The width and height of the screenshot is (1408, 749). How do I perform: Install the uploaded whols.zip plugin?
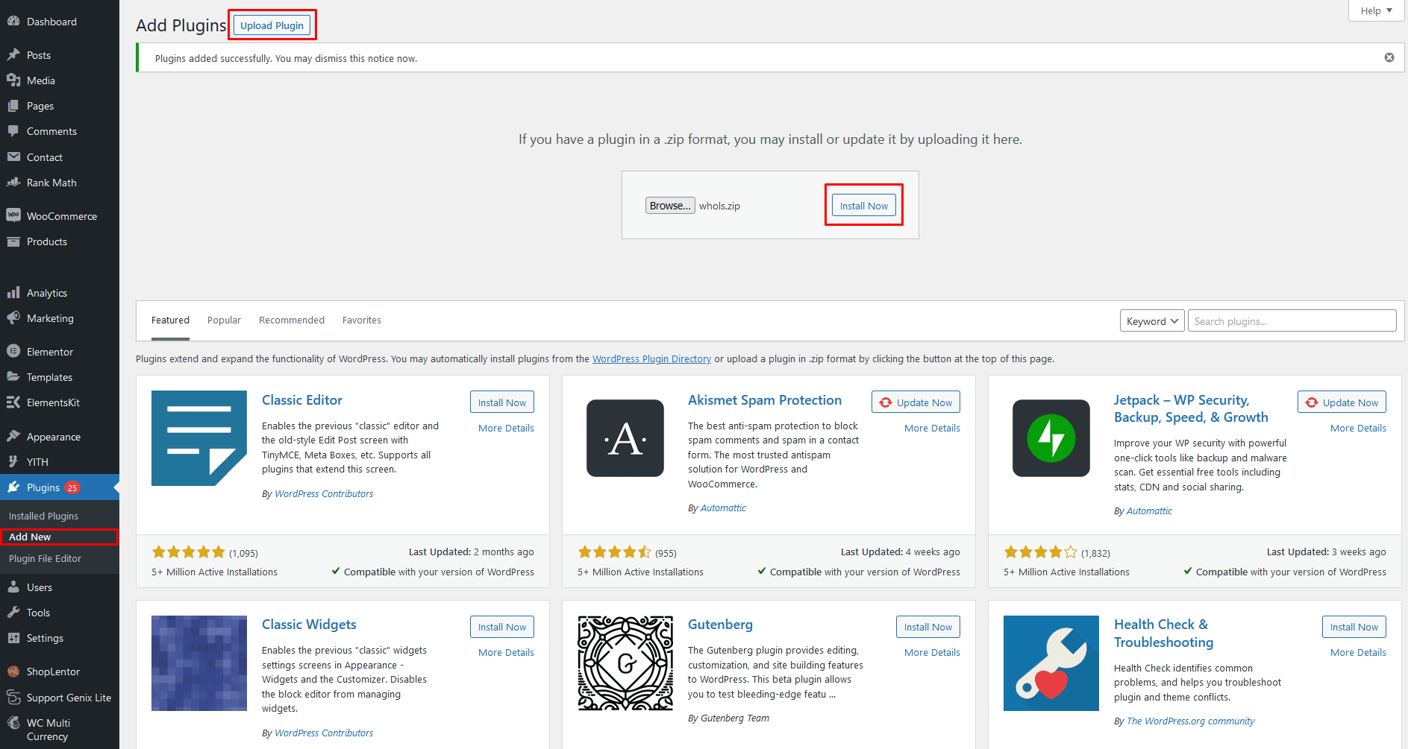863,205
